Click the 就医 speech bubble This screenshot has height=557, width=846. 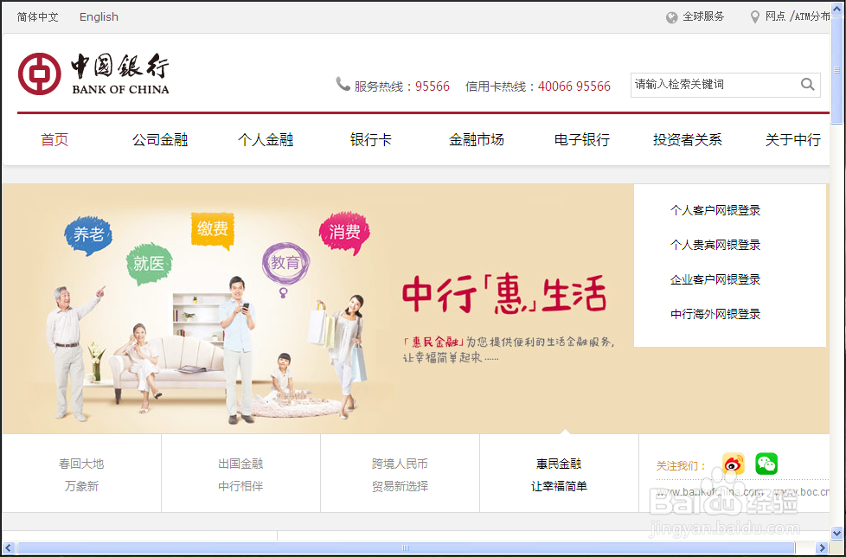[149, 264]
